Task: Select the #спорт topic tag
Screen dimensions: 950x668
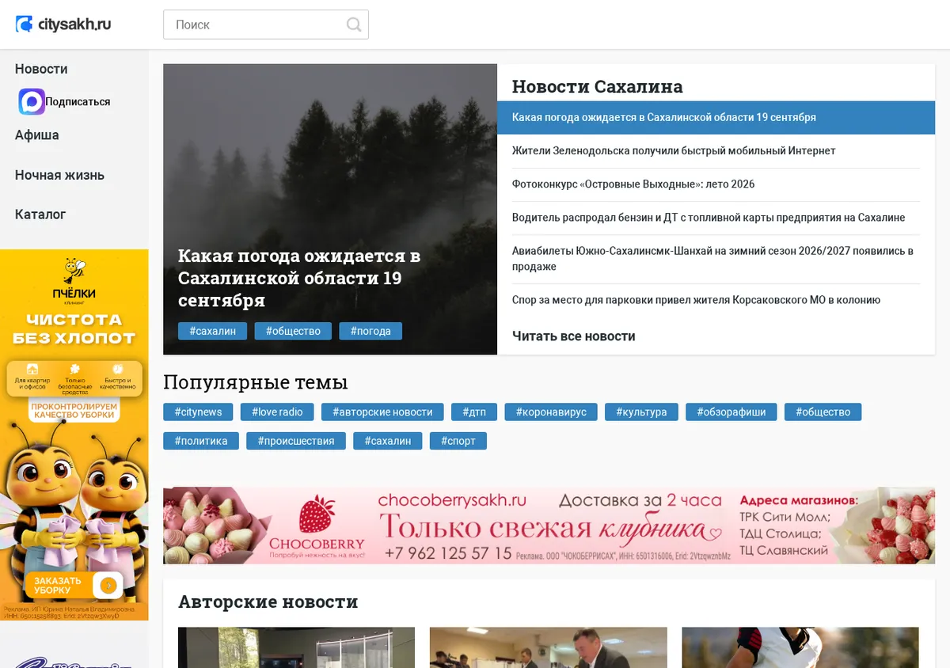Action: 458,441
